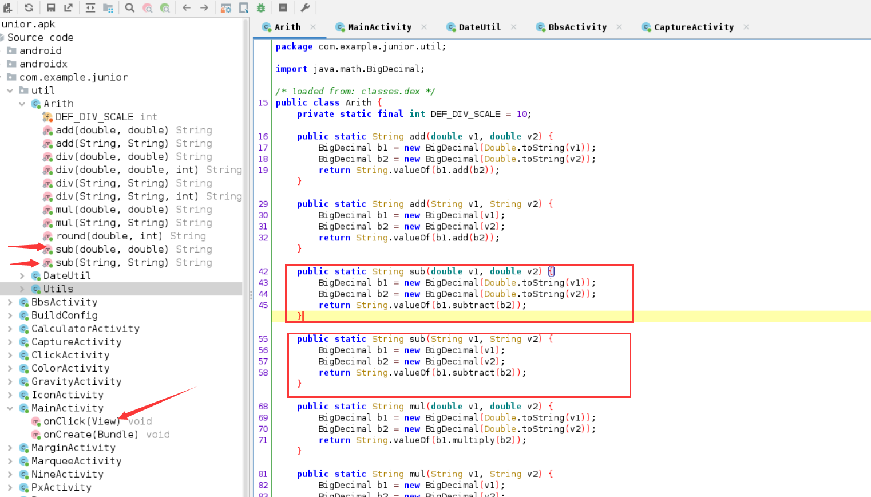
Task: Switch to the MainActivity tab
Action: 381,26
